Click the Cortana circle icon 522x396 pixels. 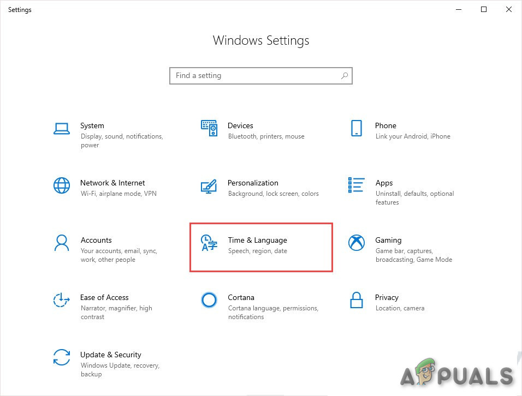pos(209,300)
